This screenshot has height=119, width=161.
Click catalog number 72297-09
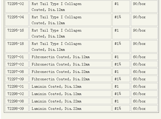tap(16, 79)
